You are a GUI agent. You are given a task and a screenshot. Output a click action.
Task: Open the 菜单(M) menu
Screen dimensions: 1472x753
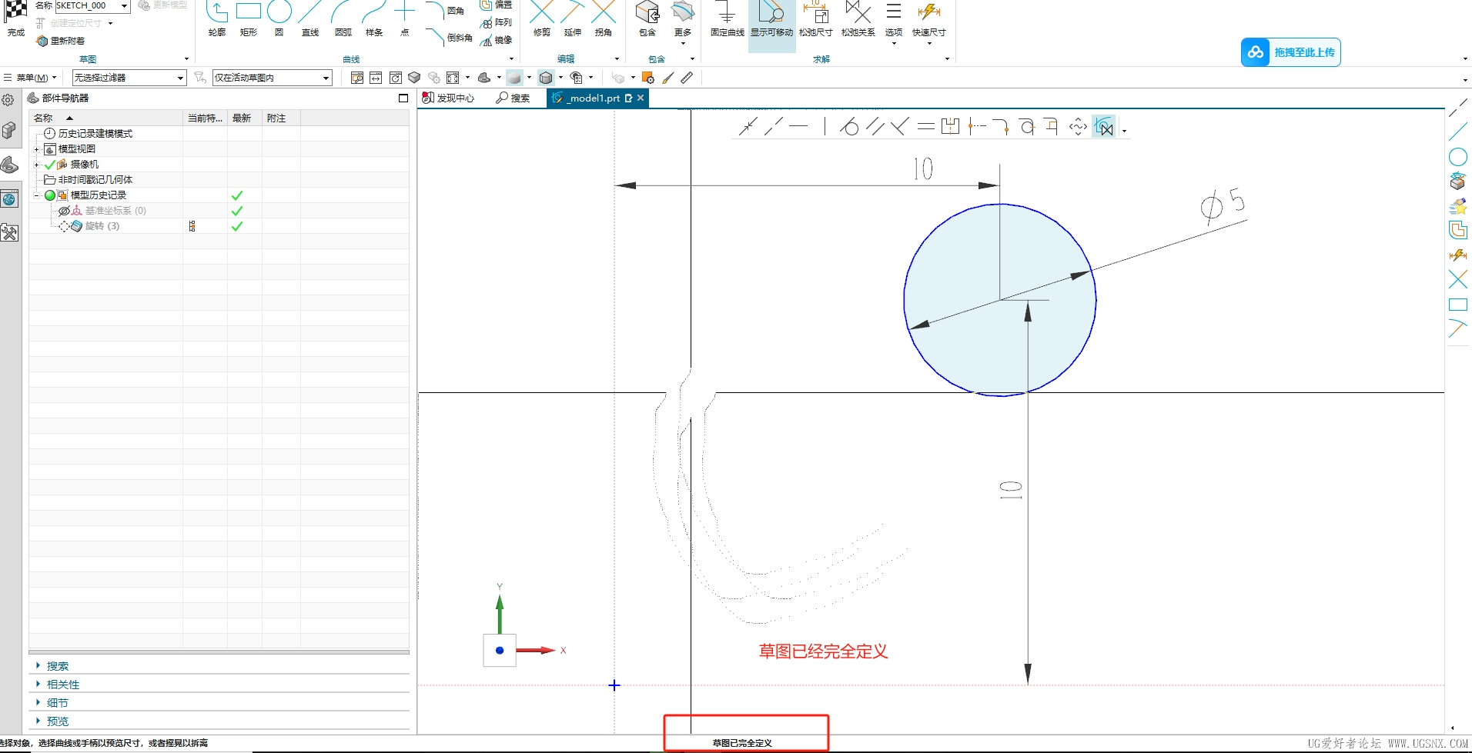31,78
